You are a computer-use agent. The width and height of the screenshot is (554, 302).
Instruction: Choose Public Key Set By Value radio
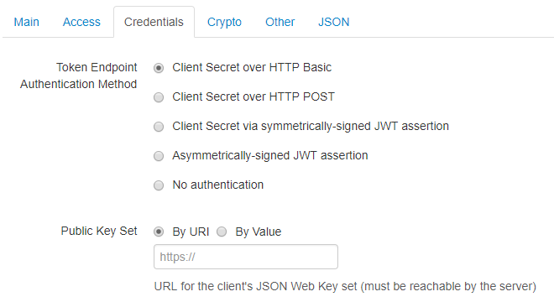[222, 232]
